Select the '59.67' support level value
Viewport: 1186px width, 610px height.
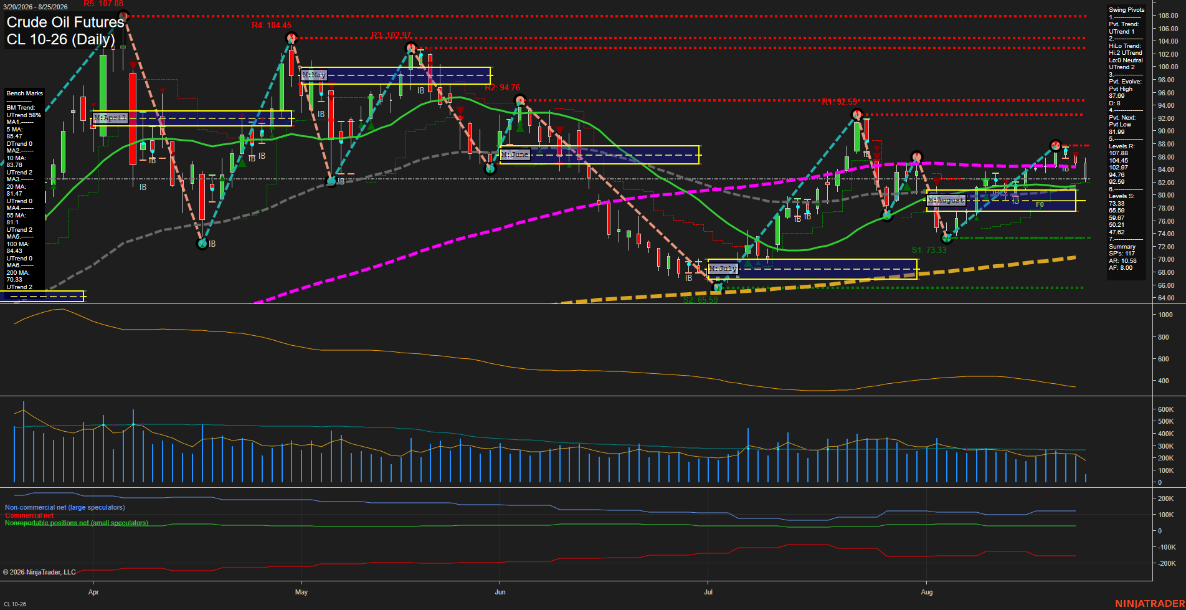pyautogui.click(x=1117, y=218)
